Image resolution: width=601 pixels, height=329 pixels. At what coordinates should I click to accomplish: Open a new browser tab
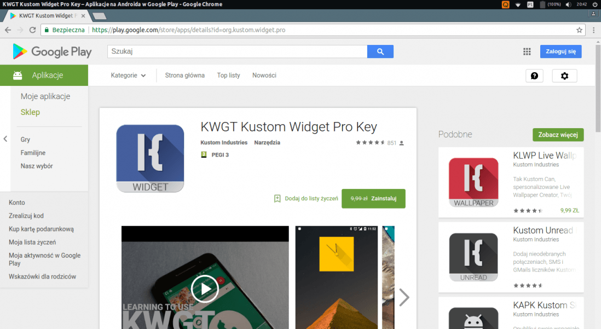(99, 16)
